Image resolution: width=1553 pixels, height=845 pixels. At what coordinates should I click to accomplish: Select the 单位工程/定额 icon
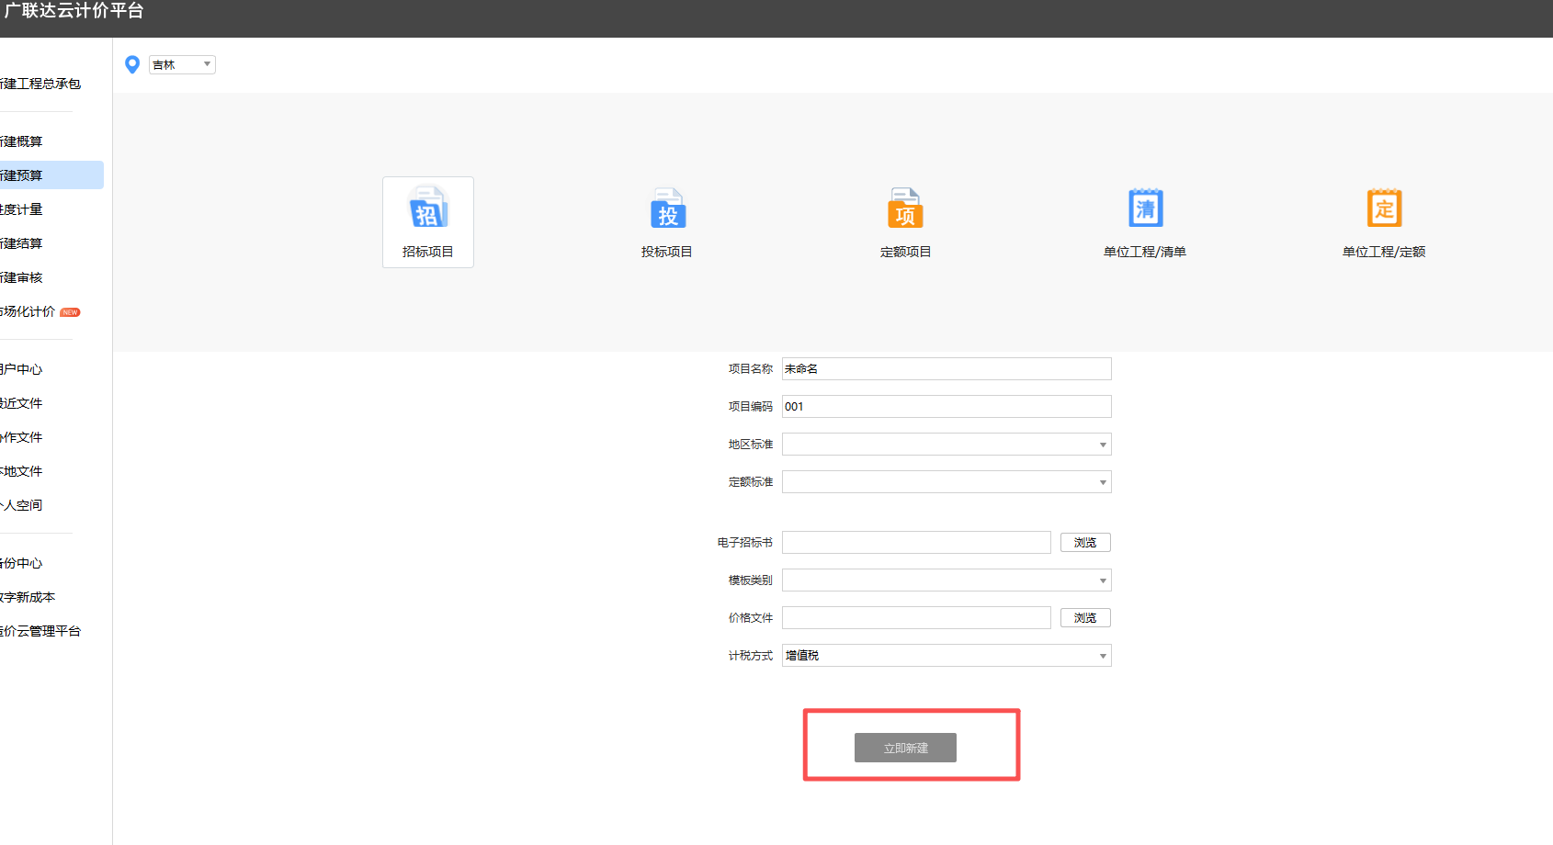click(1383, 220)
